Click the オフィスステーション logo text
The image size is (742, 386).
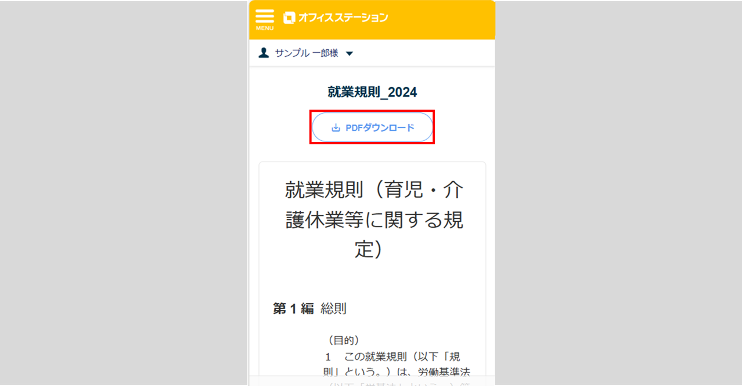[343, 18]
